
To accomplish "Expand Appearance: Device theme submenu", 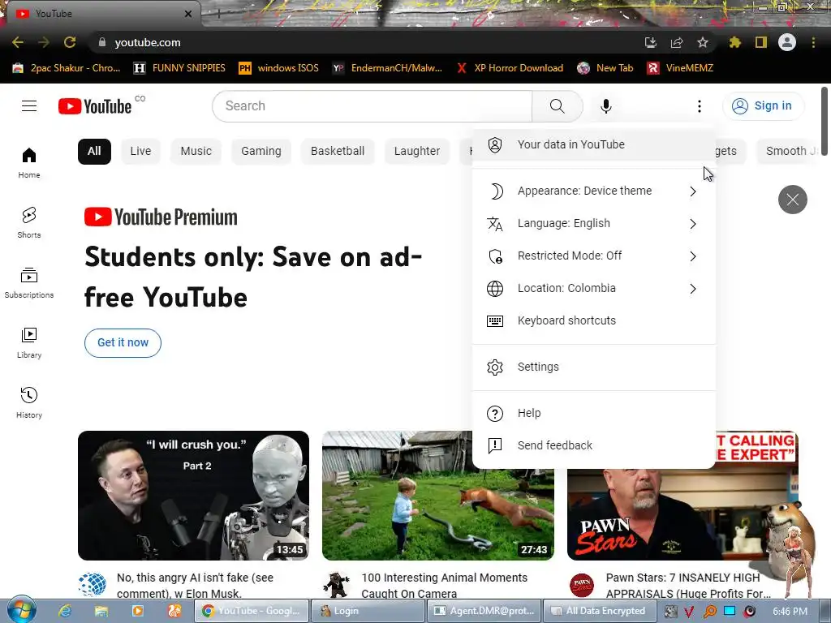I will click(x=593, y=191).
